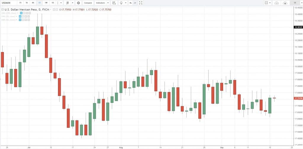This screenshot has width=303, height=149.
Task: Click the undo arrow in toolbar
Action: click(x=130, y=3)
